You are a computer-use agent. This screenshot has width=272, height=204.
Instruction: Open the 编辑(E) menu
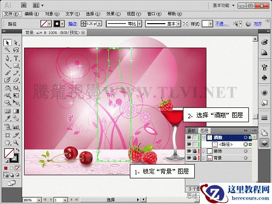(31, 14)
